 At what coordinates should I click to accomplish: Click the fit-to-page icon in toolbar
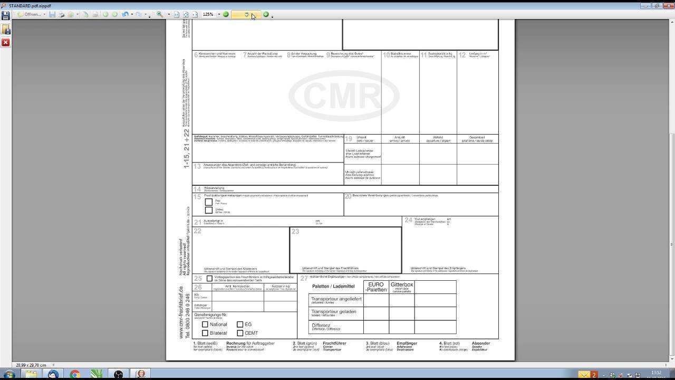pos(186,15)
